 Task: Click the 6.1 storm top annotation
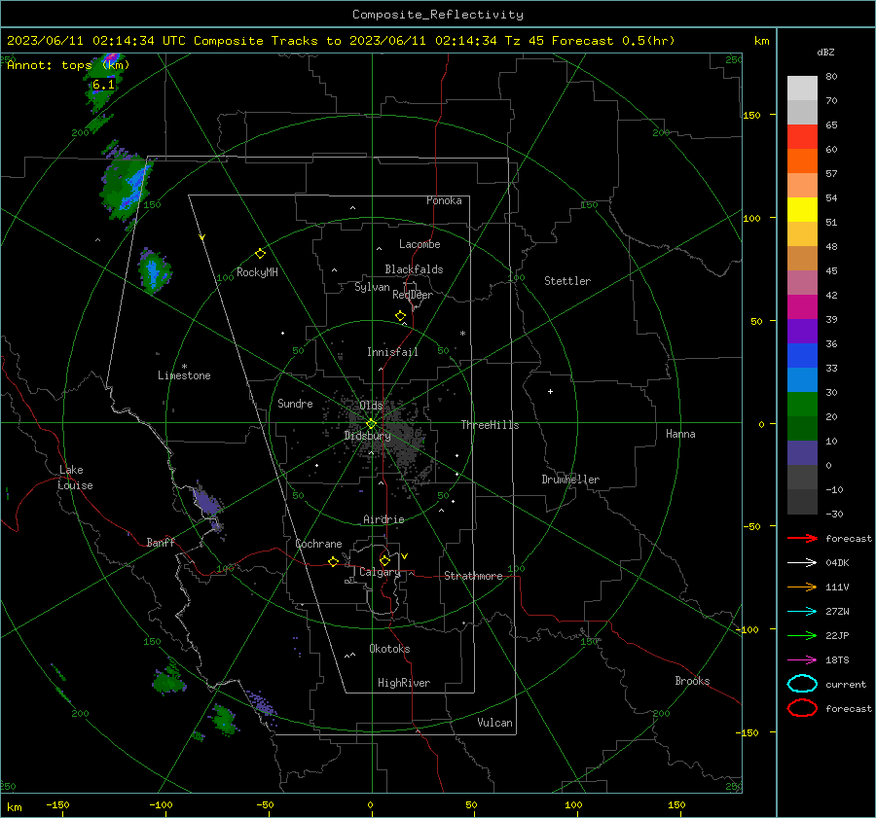tap(103, 85)
